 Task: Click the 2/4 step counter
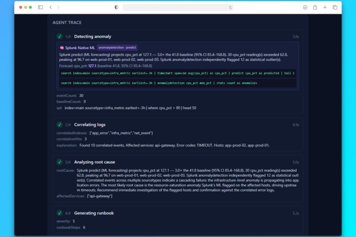click(x=68, y=125)
